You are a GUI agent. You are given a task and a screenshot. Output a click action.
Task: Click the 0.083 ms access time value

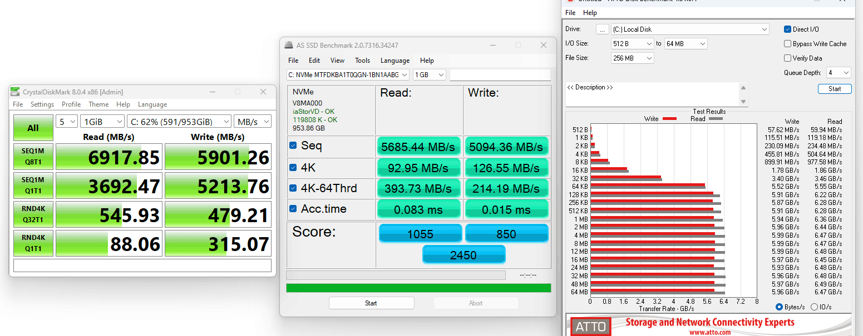(419, 210)
